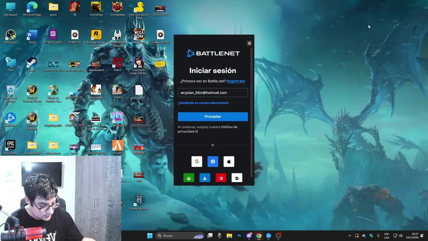The width and height of the screenshot is (428, 241).
Task: Select the Battle.net desktop shortcut
Action: click(11, 120)
